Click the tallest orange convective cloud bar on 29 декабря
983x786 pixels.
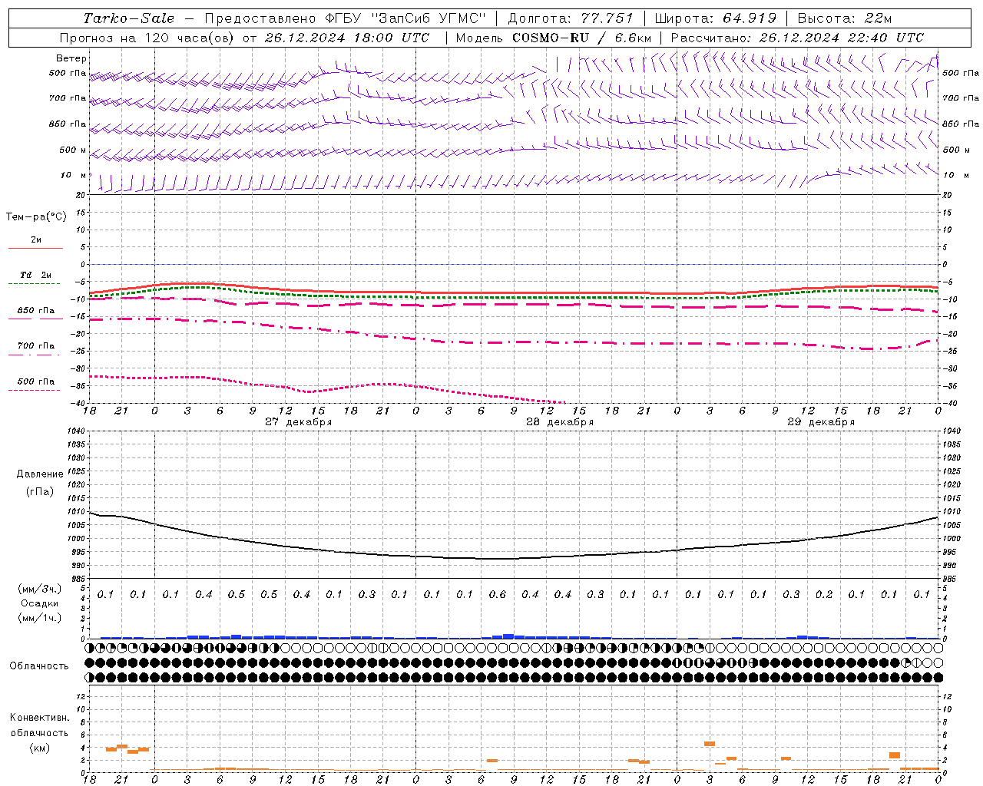click(x=710, y=744)
